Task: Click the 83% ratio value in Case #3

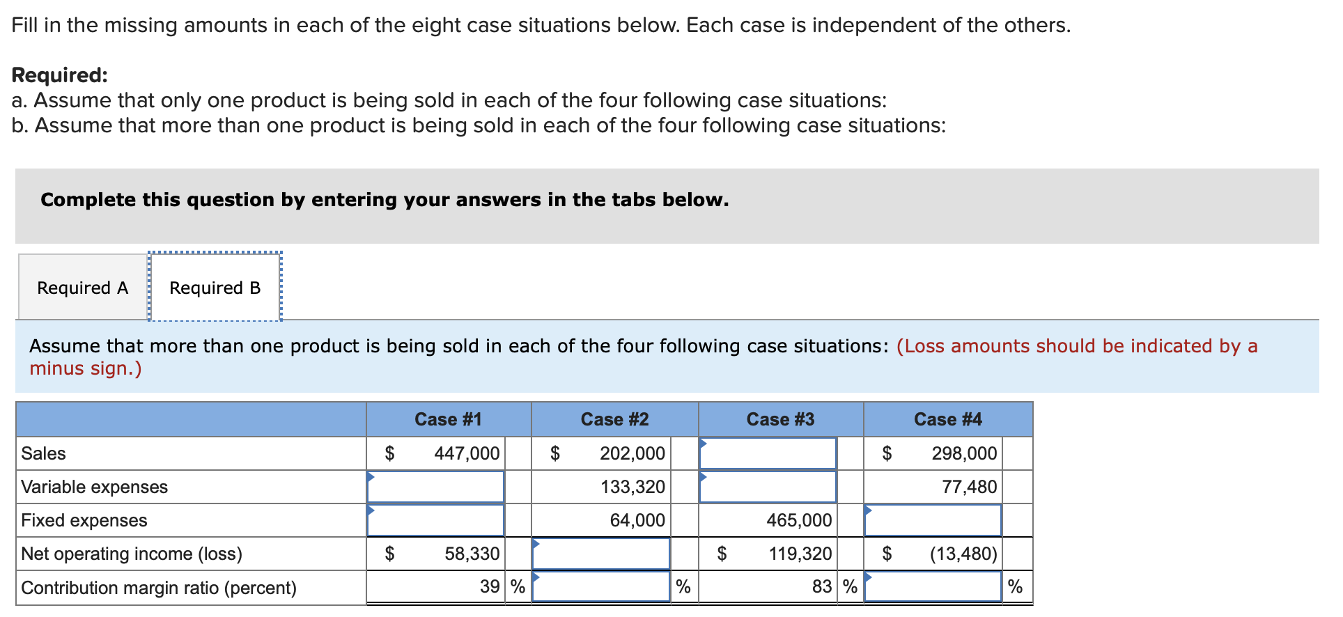Action: pos(821,587)
